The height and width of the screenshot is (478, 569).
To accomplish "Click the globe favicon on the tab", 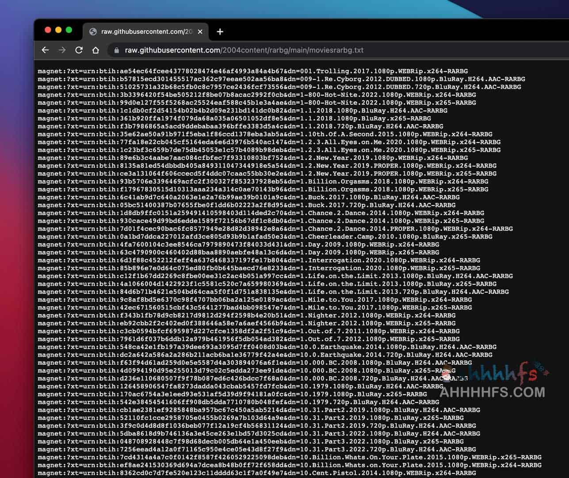I will (93, 31).
